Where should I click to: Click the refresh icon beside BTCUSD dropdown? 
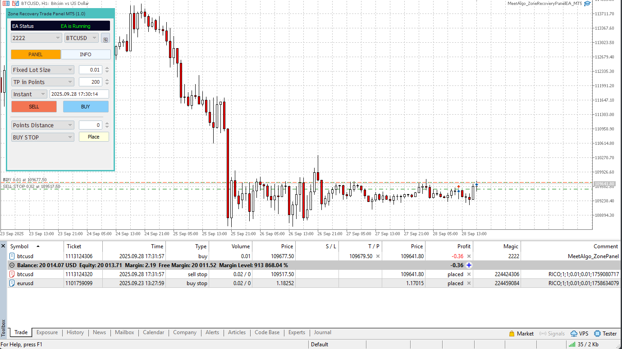105,39
